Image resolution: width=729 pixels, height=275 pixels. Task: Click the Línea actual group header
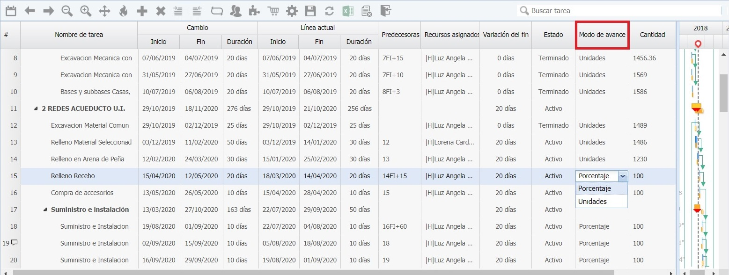pos(317,28)
